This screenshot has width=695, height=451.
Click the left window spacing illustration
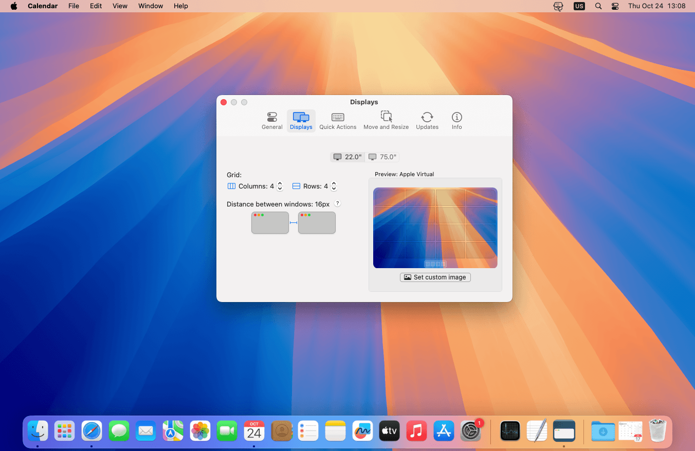270,223
